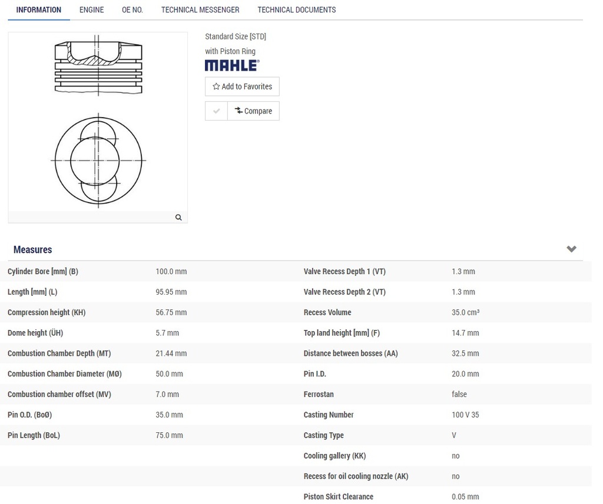Click the compare arrows icon
The height and width of the screenshot is (504, 603).
click(x=238, y=111)
